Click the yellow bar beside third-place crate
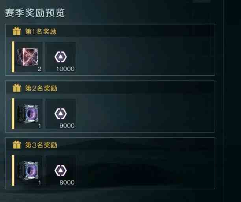This screenshot has height=202, width=241. 13,170
